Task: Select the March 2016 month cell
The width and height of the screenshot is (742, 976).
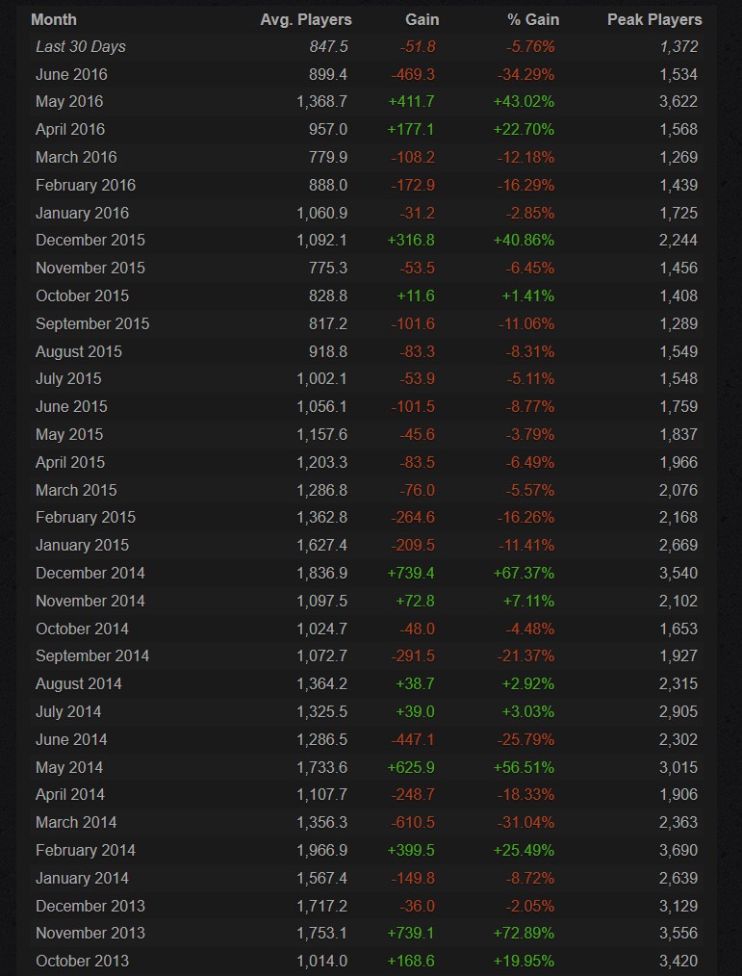Action: pyautogui.click(x=76, y=157)
